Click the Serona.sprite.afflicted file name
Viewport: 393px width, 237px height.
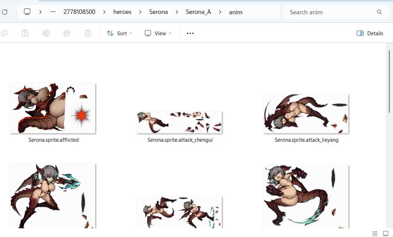pyautogui.click(x=54, y=140)
